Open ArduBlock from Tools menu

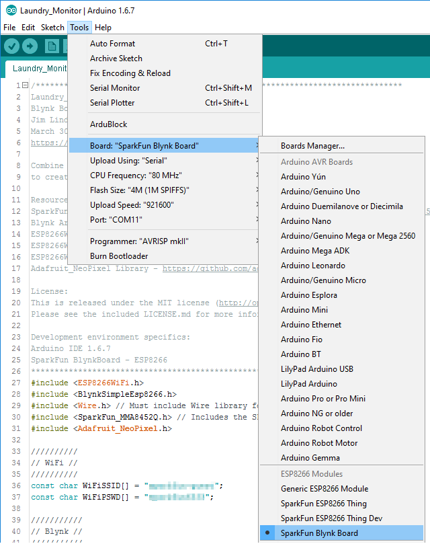coord(165,124)
